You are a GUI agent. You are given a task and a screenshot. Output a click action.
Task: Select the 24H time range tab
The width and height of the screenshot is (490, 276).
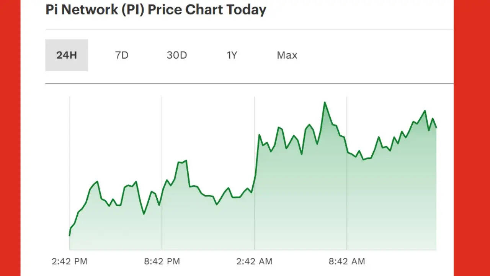[67, 55]
